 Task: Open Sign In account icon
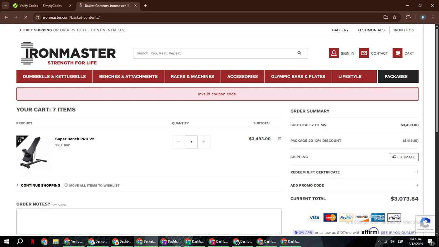334,53
